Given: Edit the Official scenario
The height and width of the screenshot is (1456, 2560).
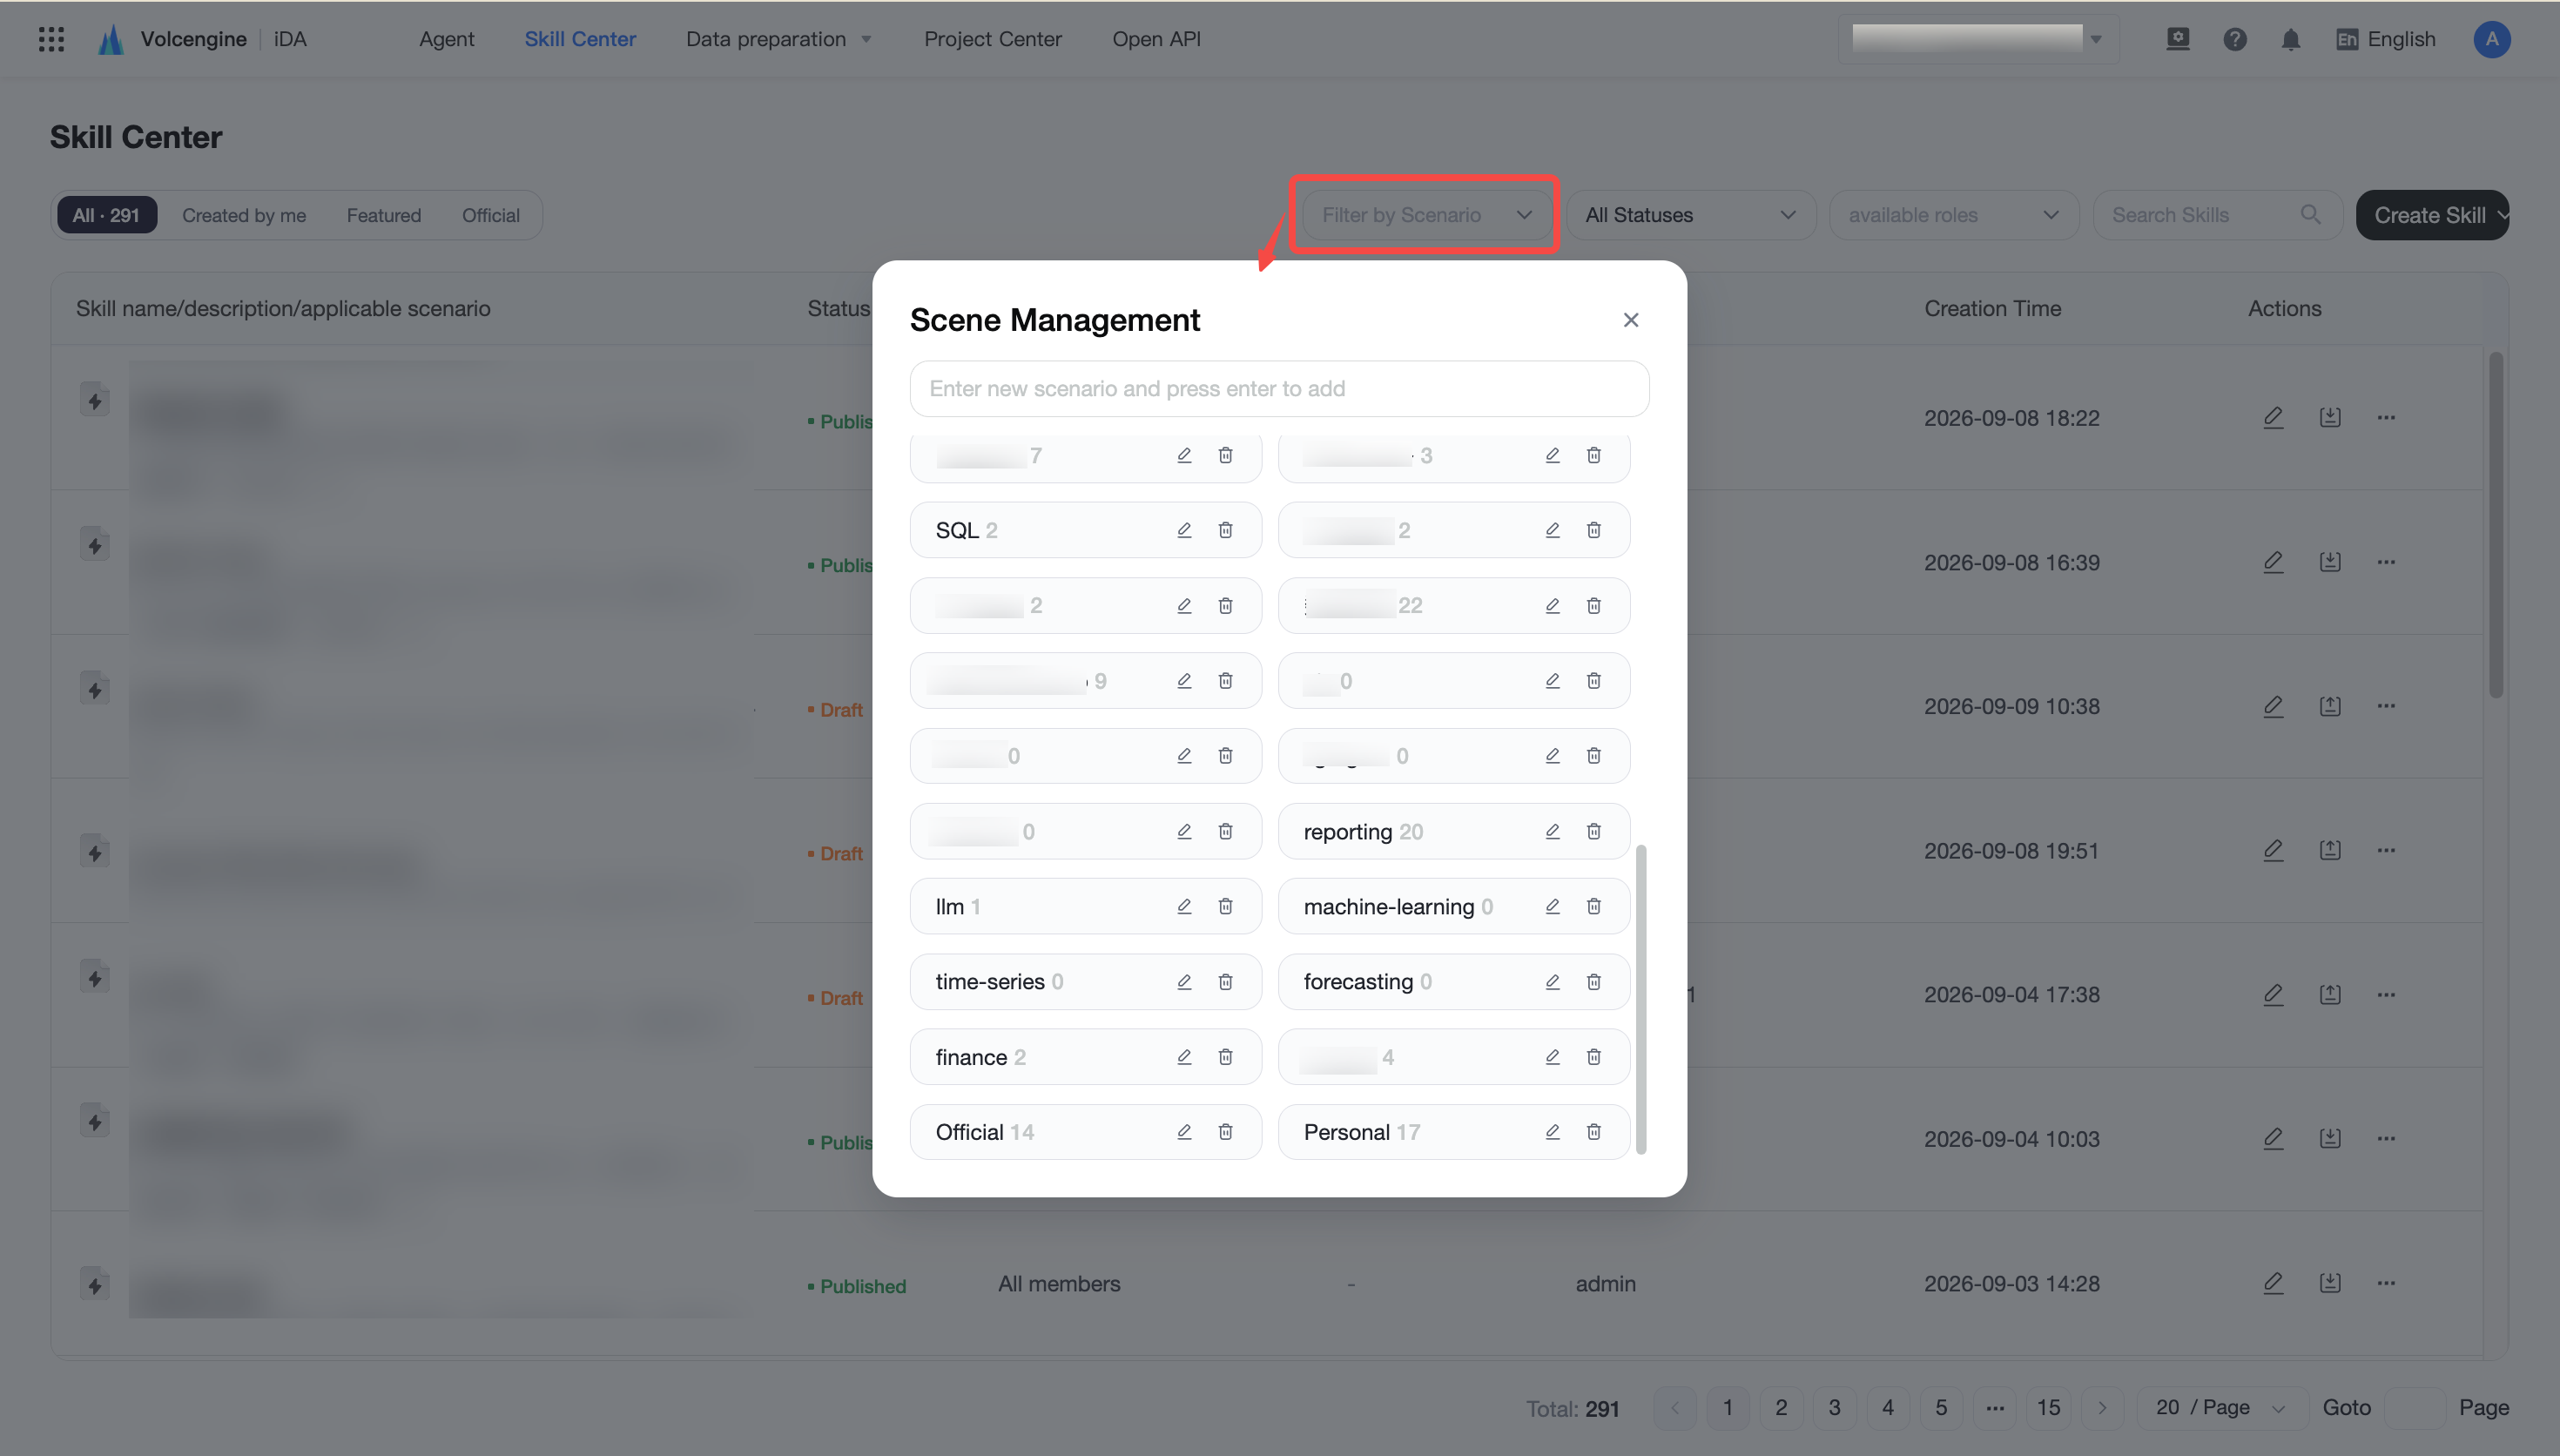Looking at the screenshot, I should tap(1183, 1132).
